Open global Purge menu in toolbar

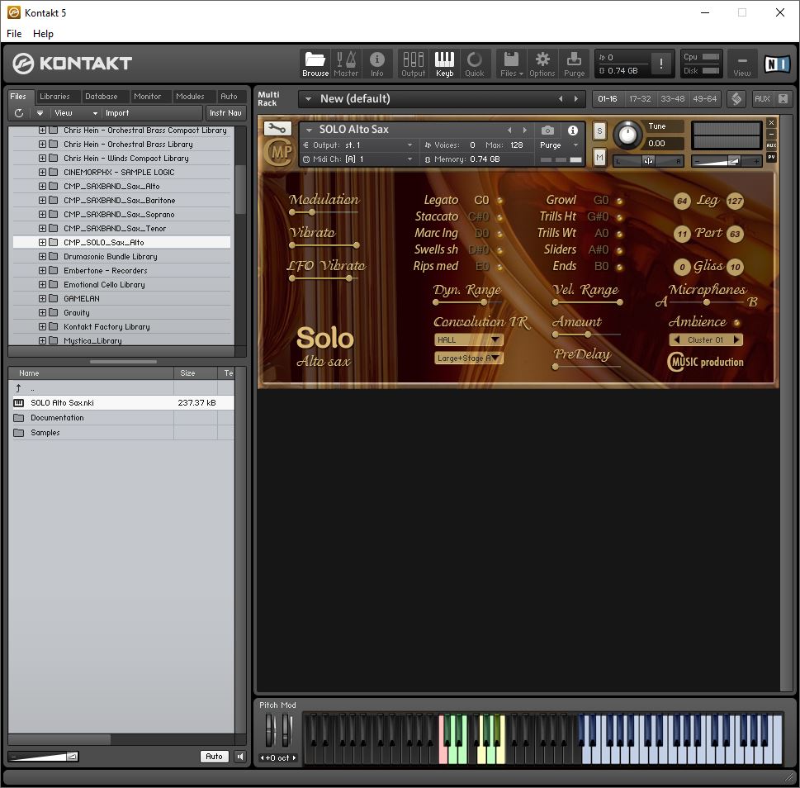pos(574,64)
